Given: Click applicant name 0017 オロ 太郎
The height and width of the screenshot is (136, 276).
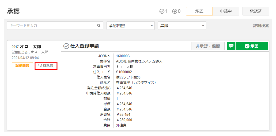Looking at the screenshot, I should (x=27, y=47).
